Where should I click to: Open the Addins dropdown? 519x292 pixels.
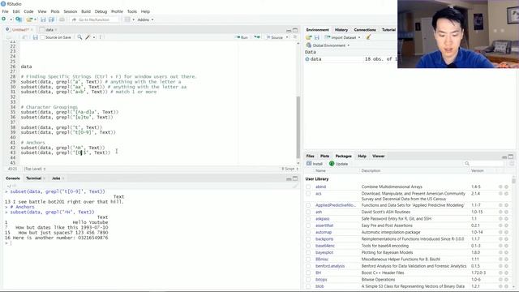click(145, 19)
